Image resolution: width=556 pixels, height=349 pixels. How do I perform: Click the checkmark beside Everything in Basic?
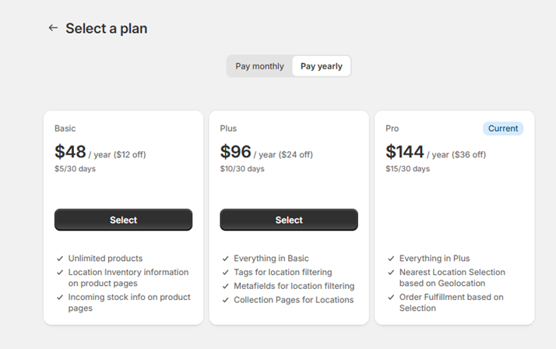pyautogui.click(x=226, y=259)
